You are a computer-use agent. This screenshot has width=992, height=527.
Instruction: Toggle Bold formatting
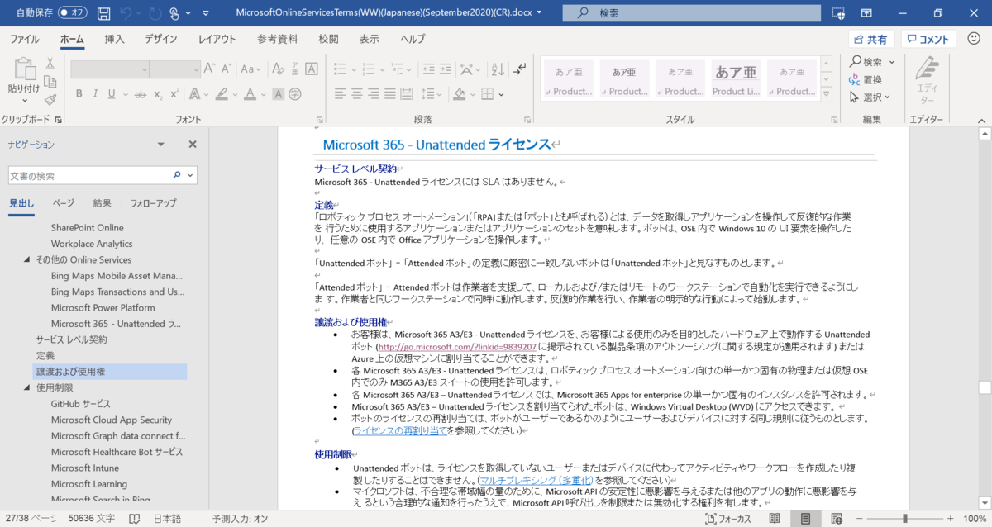tap(79, 94)
